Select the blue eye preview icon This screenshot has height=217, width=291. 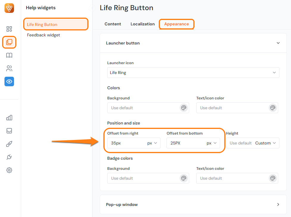9,81
